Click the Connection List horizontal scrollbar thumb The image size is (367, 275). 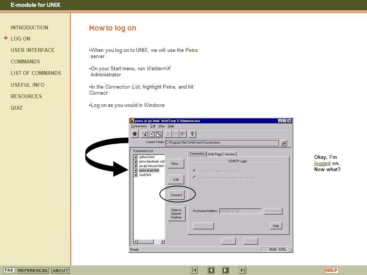pyautogui.click(x=146, y=241)
